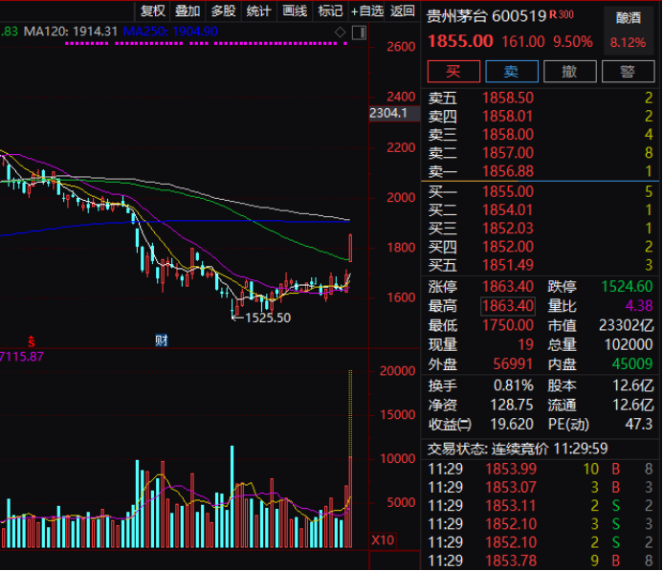Click the latest red volume bar
Image resolution: width=663 pixels, height=571 pixels.
[350, 502]
